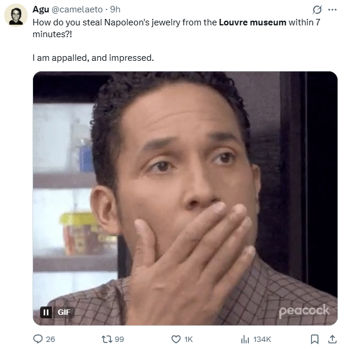Pause the GIF playback
This screenshot has height=349, width=344.
coord(46,312)
